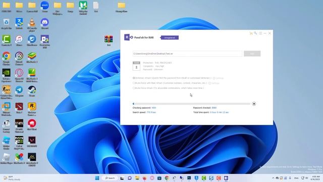Open the key register icon in PassFab
The image size is (323, 182).
[256, 33]
